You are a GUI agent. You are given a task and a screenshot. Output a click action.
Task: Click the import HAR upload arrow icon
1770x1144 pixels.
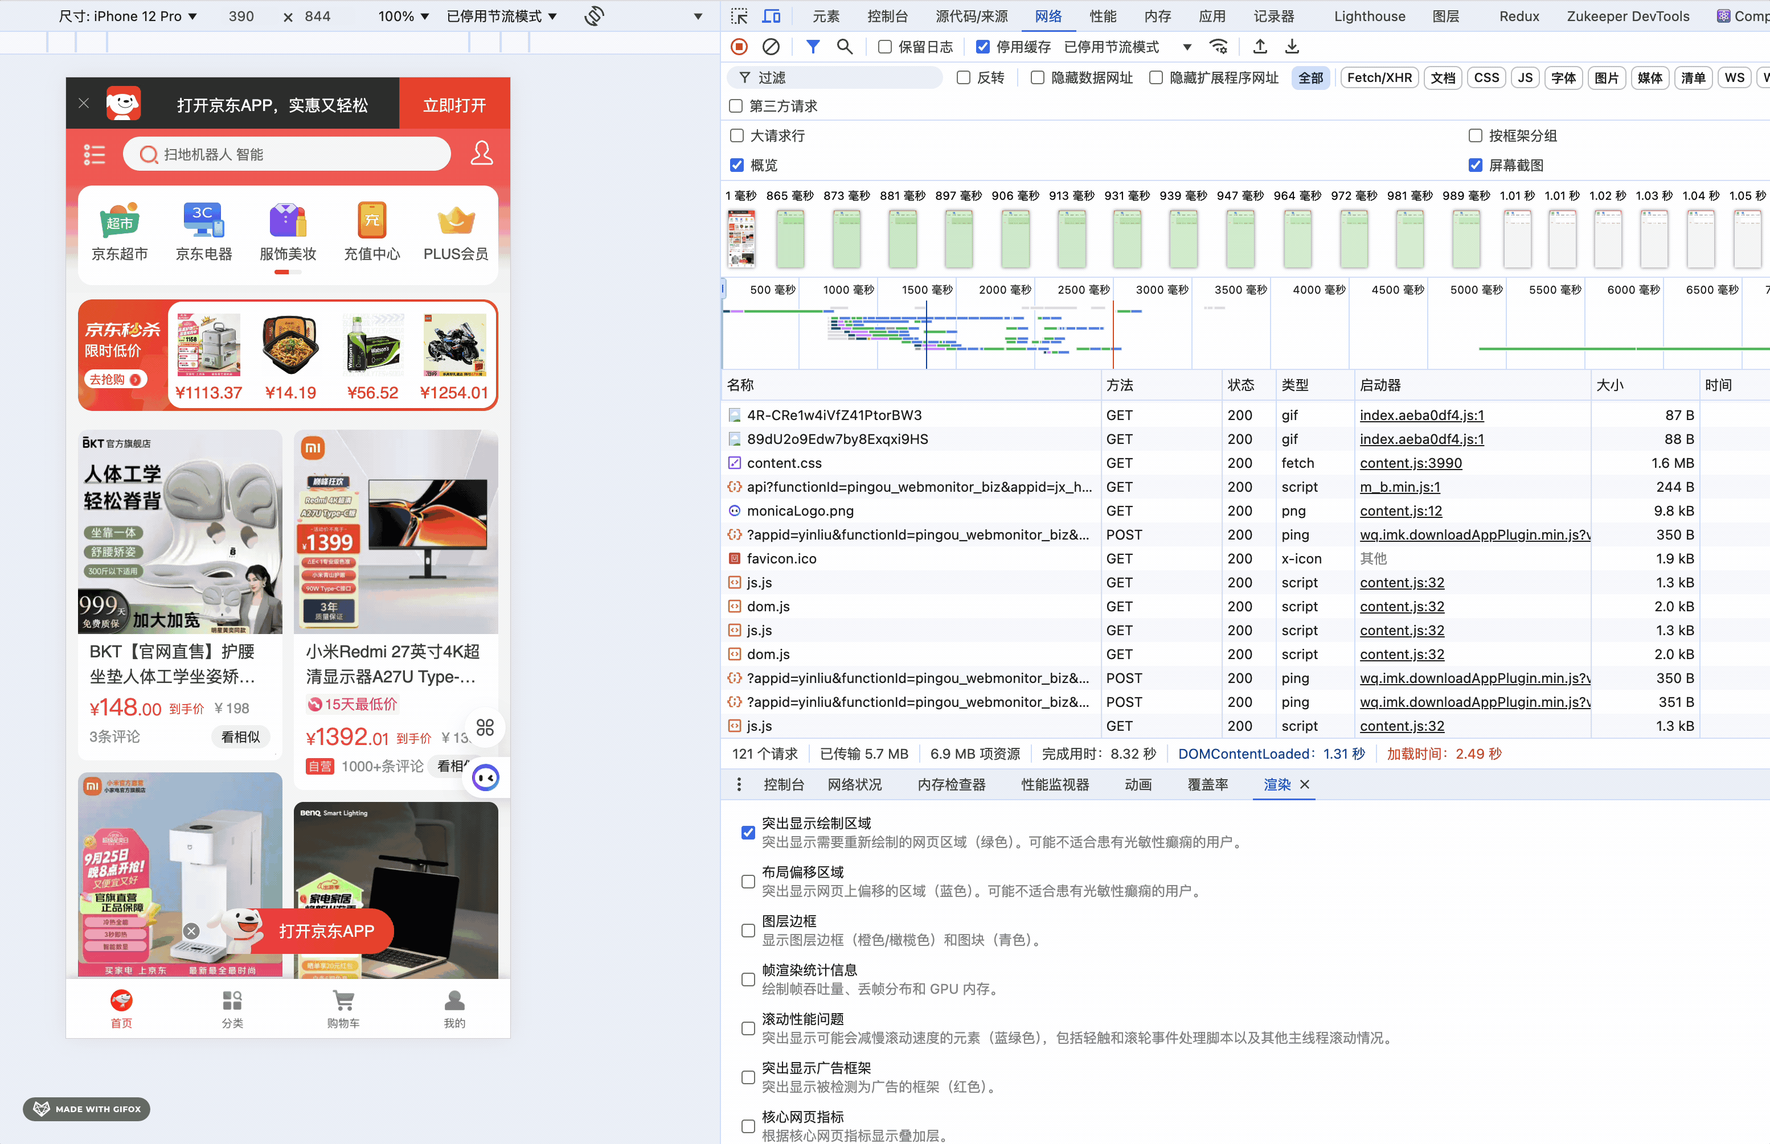pos(1260,47)
